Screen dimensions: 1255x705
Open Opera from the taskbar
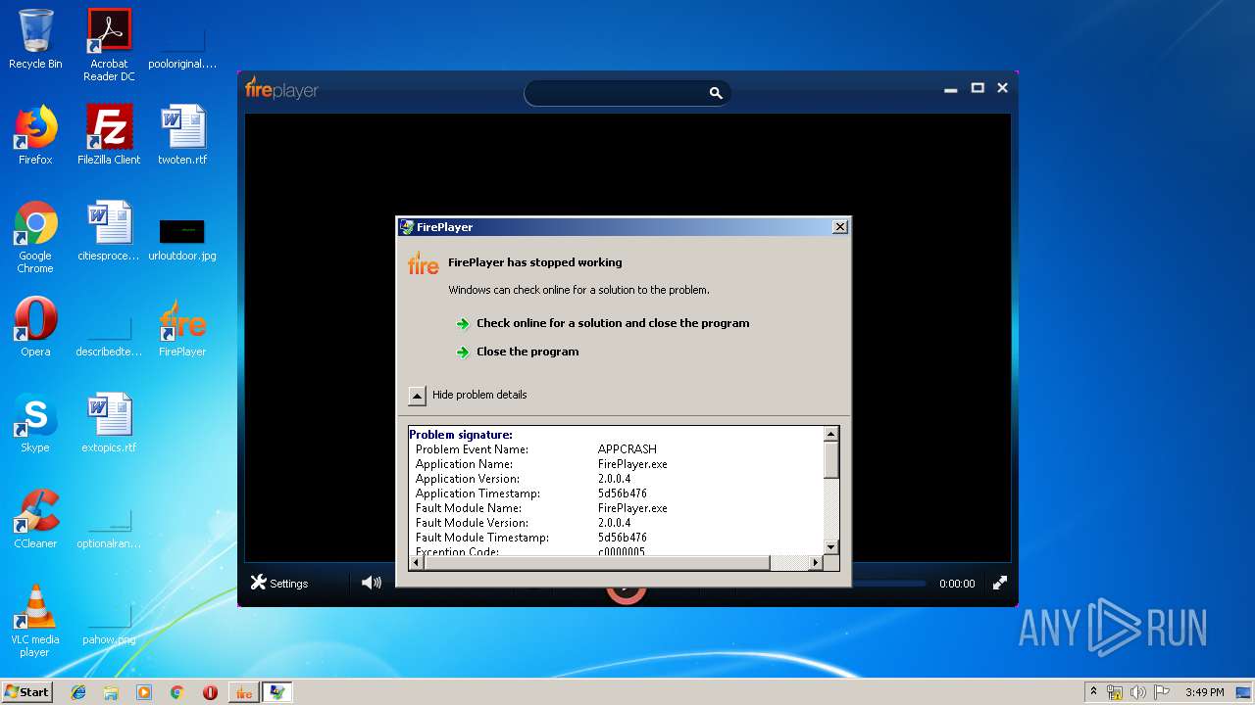(x=210, y=692)
